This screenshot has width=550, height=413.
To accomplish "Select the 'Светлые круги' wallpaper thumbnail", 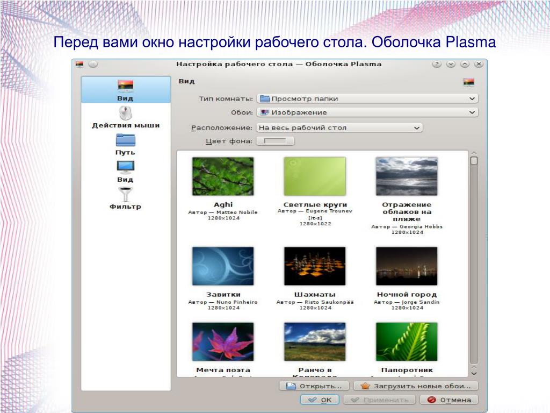I will tap(315, 176).
